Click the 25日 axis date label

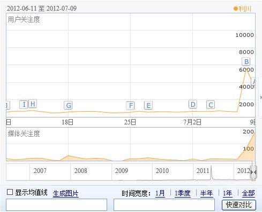coord(130,122)
